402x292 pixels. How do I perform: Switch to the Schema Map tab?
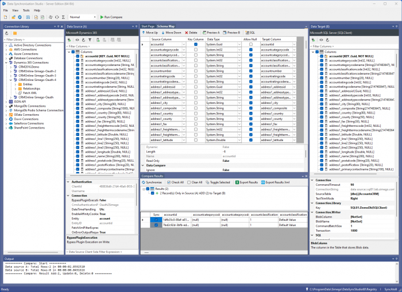point(166,26)
